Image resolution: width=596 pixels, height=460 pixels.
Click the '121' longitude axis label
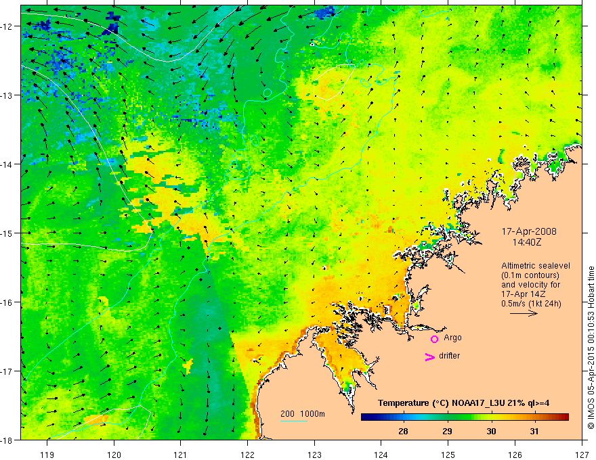click(180, 455)
